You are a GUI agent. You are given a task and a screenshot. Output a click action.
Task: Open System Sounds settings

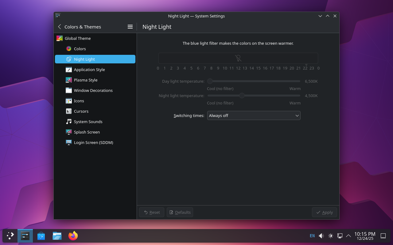click(88, 122)
